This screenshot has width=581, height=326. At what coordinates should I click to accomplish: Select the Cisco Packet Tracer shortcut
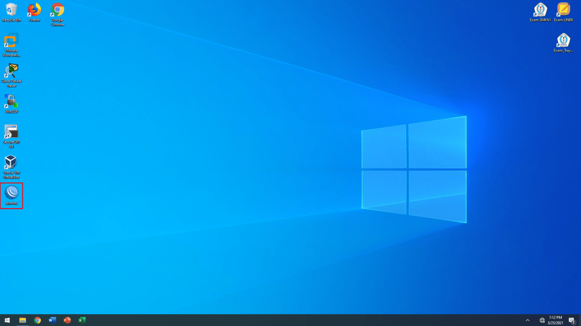point(11,72)
